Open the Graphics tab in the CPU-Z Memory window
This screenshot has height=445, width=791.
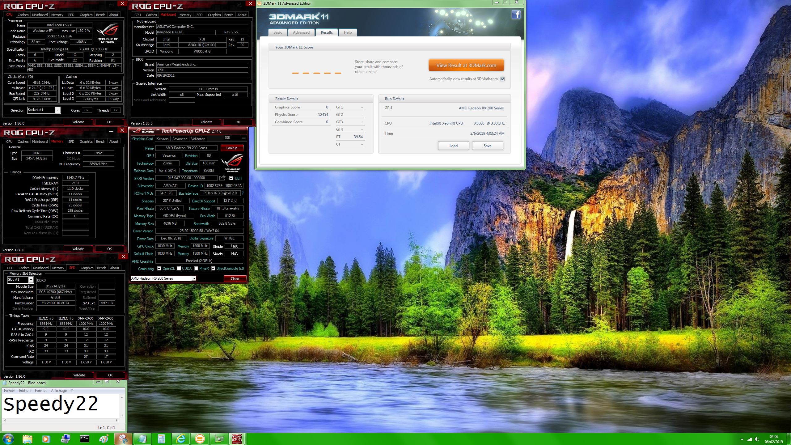click(x=86, y=142)
